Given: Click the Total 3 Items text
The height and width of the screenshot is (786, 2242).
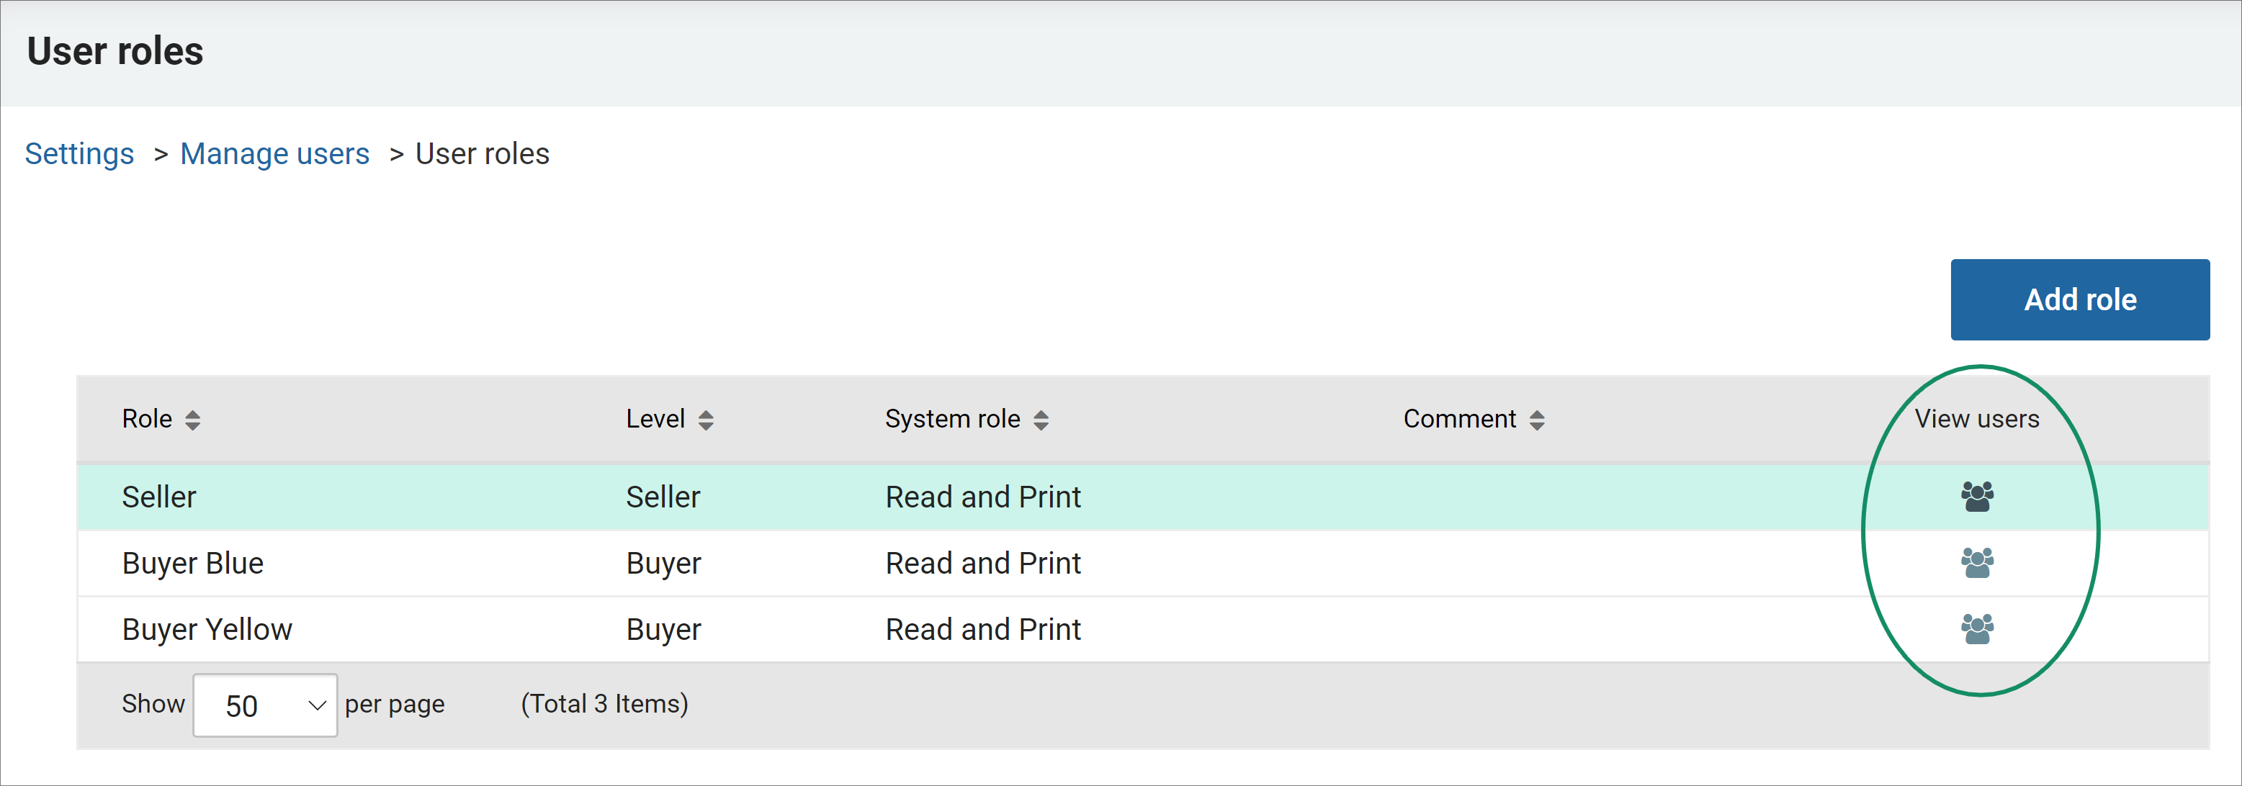Looking at the screenshot, I should tap(605, 703).
